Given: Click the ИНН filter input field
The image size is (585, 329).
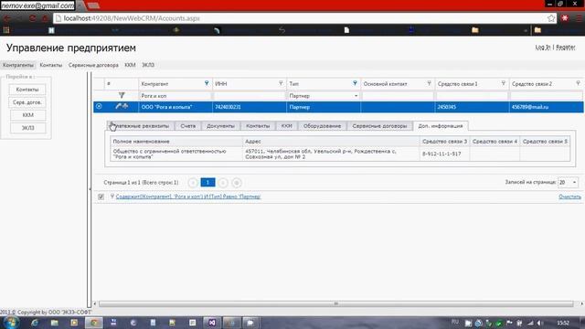Looking at the screenshot, I should pyautogui.click(x=250, y=96).
